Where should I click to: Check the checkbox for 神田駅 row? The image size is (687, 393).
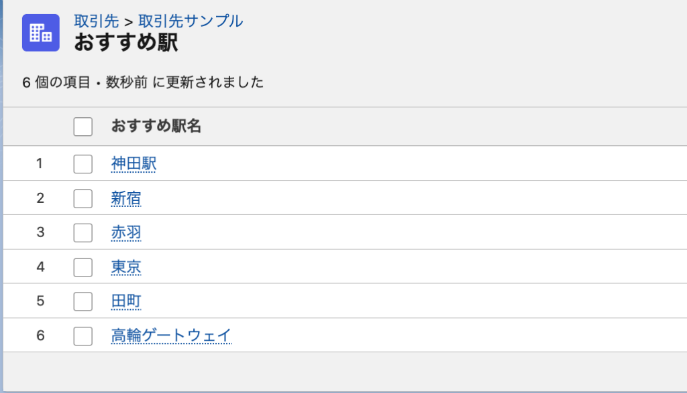click(x=83, y=163)
